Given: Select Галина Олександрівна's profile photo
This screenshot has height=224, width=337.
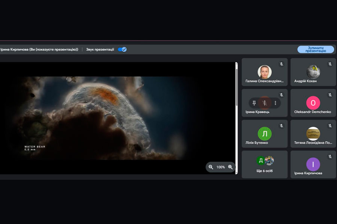Looking at the screenshot, I should pos(264,72).
